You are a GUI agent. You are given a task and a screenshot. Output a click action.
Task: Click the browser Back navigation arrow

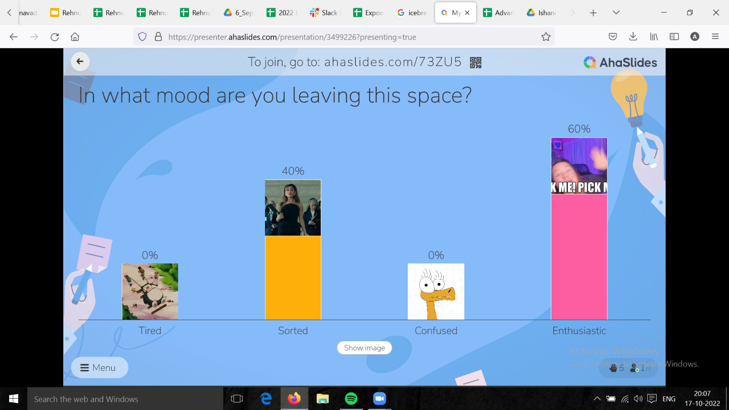(x=14, y=37)
